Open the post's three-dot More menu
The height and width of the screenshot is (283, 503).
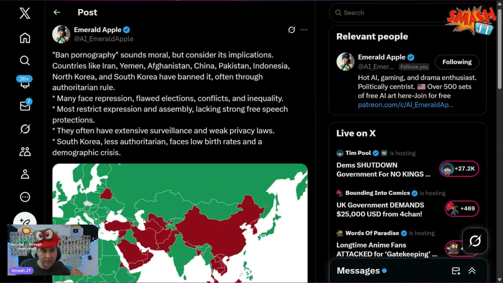click(x=304, y=30)
